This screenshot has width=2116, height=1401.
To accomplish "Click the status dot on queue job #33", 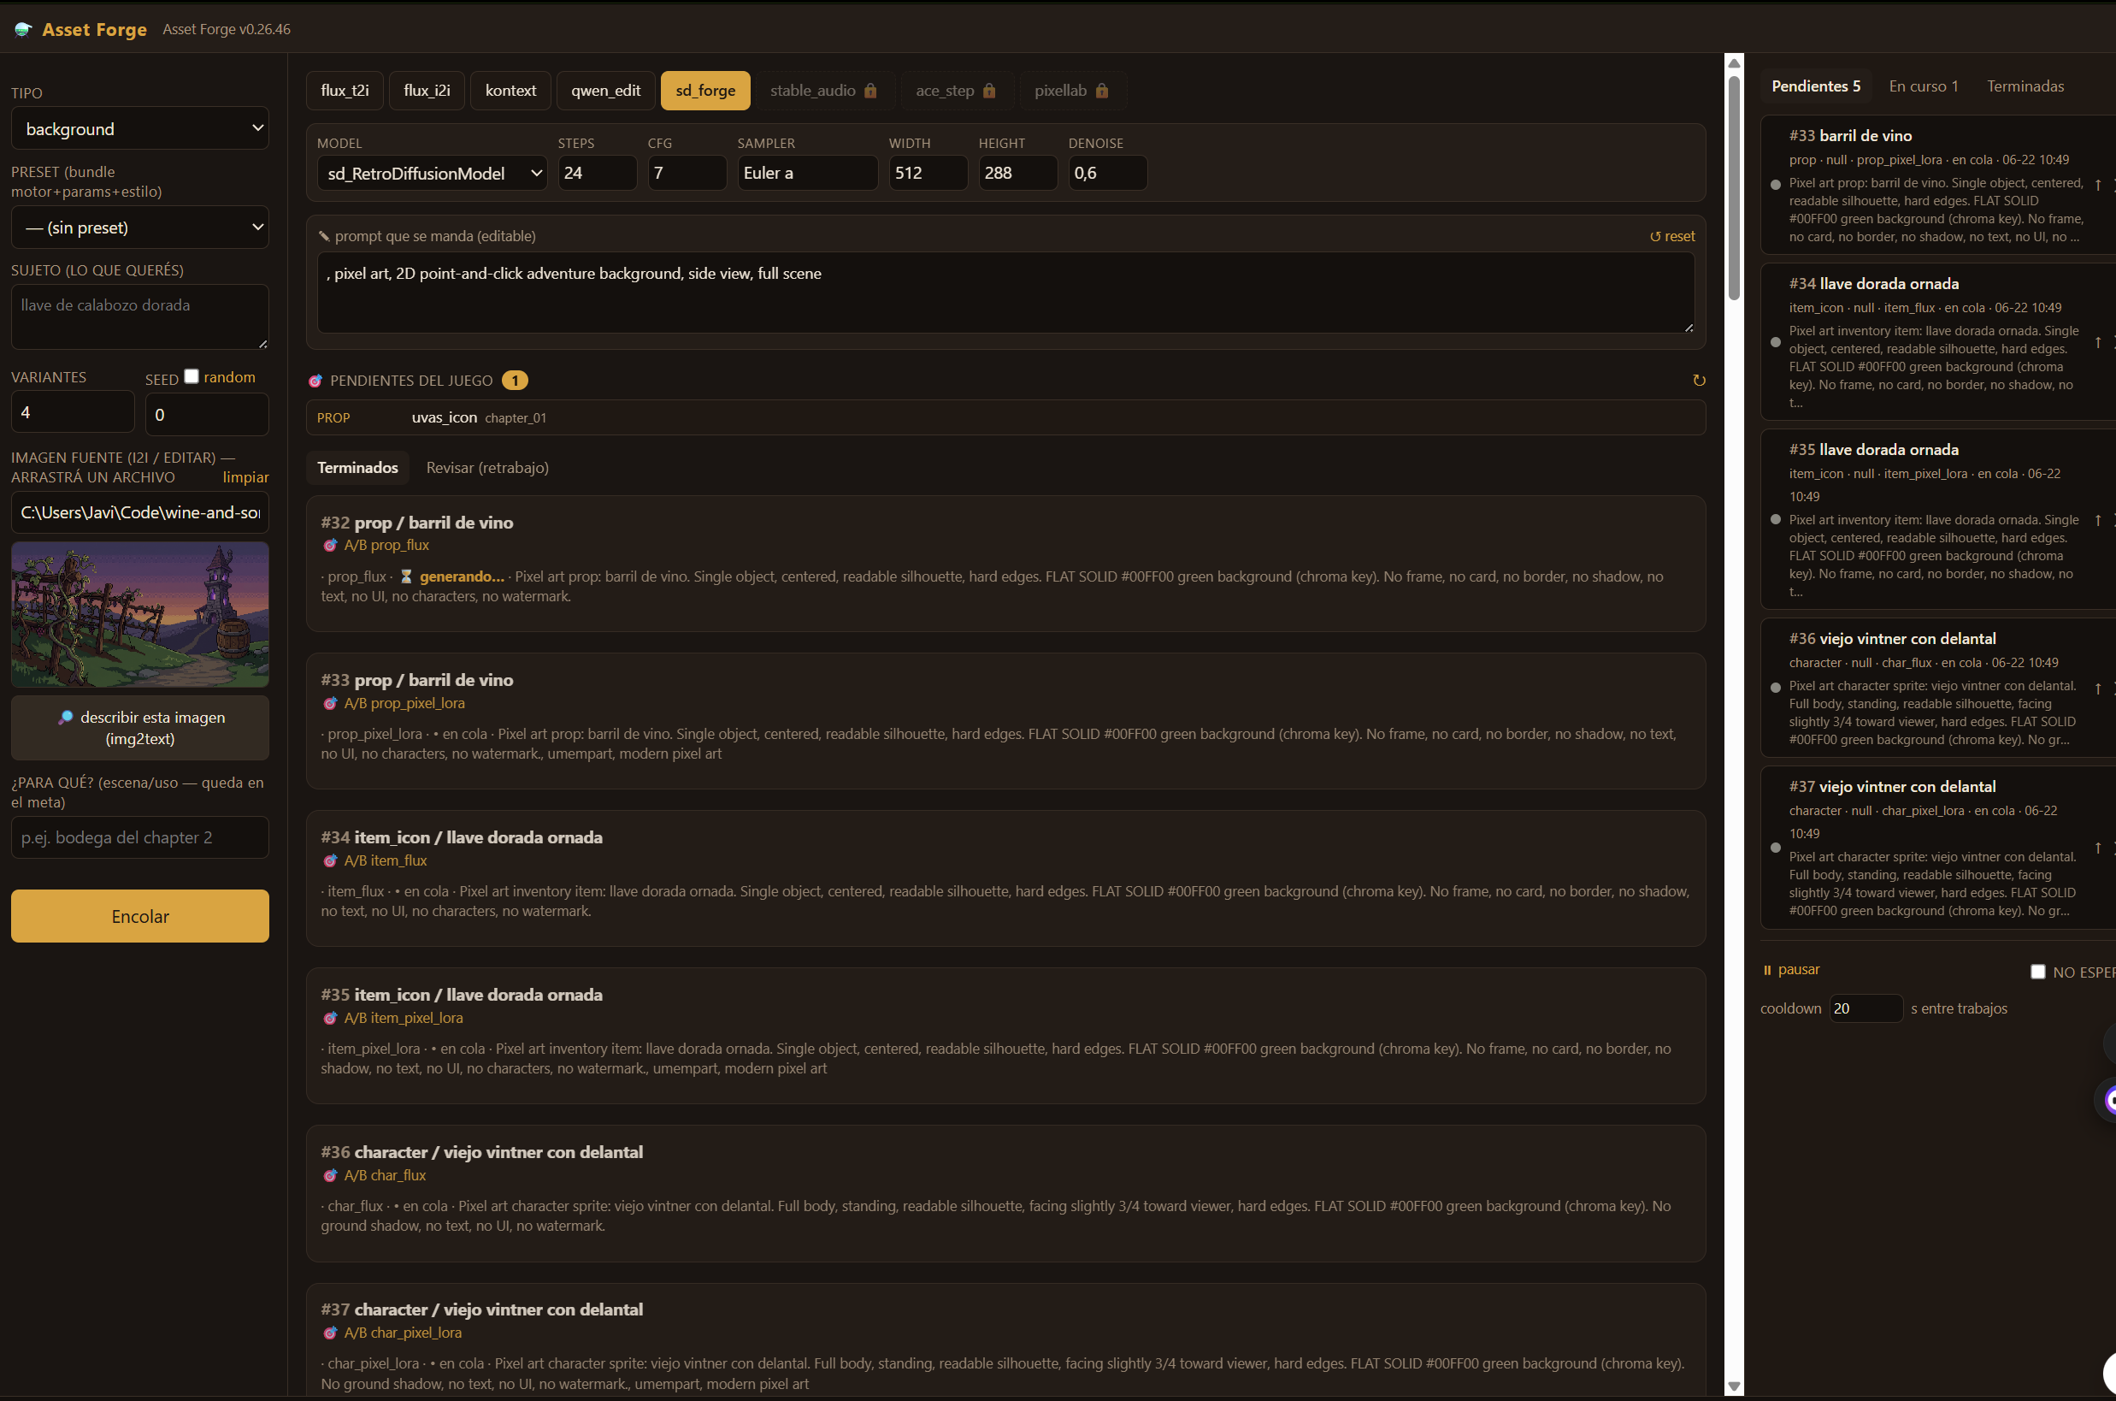I will click(1776, 185).
